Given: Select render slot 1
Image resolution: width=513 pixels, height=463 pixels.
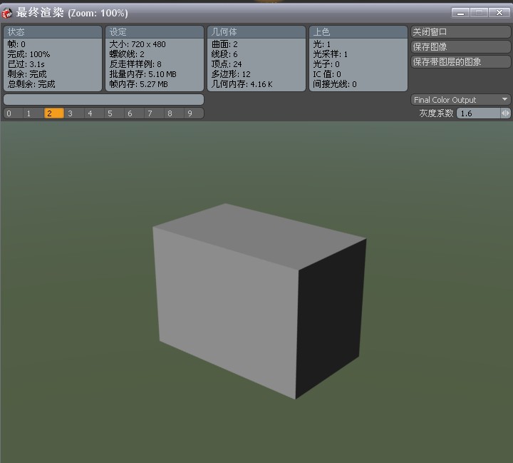Looking at the screenshot, I should (33, 113).
